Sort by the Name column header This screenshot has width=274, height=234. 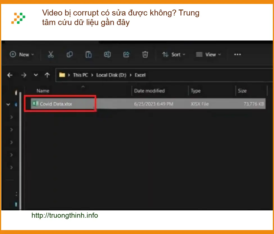point(43,91)
